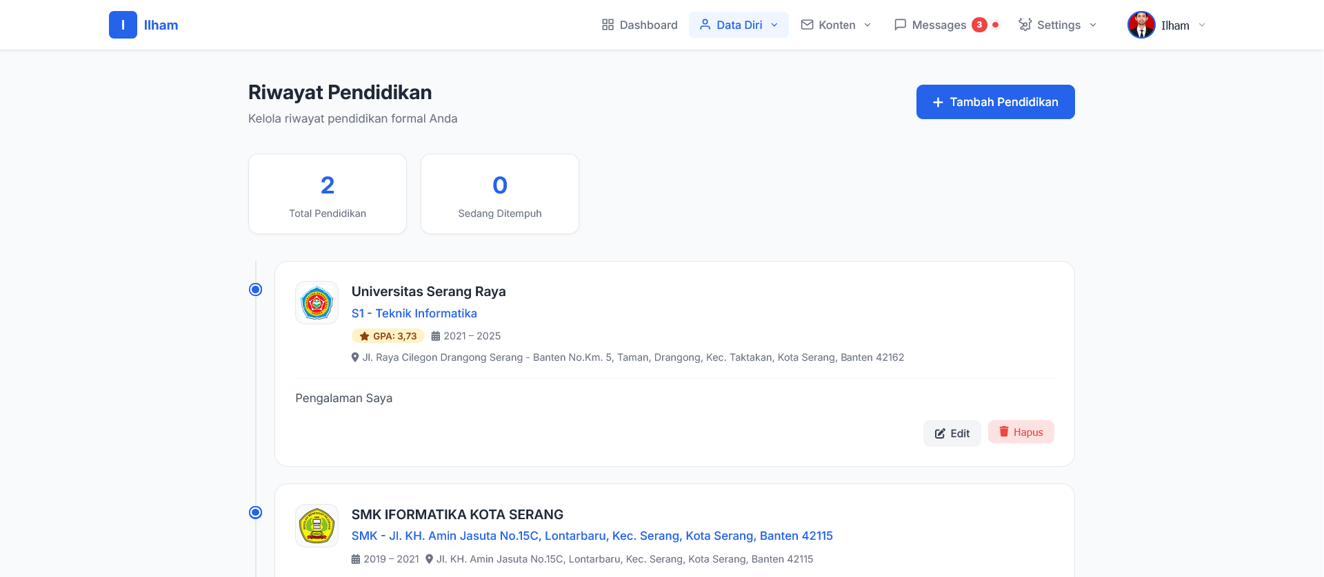The height and width of the screenshot is (577, 1324).
Task: Click the Universitas Serang Raya logo
Action: click(x=317, y=302)
